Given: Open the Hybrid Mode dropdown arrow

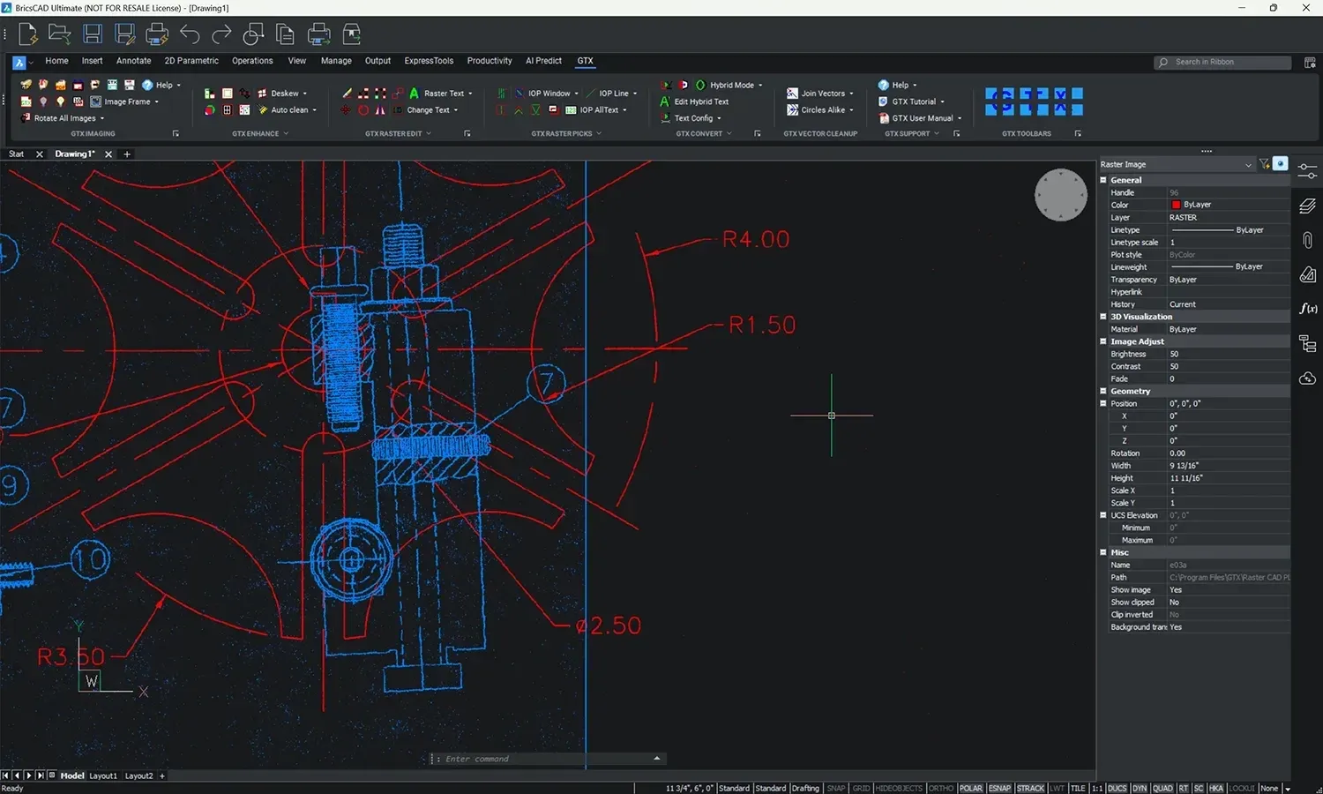Looking at the screenshot, I should (760, 86).
